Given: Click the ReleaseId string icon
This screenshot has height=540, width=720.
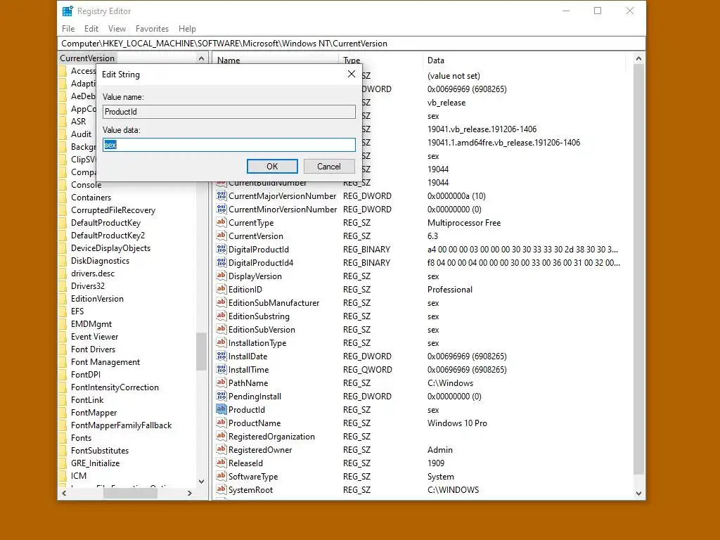Looking at the screenshot, I should coord(221,463).
